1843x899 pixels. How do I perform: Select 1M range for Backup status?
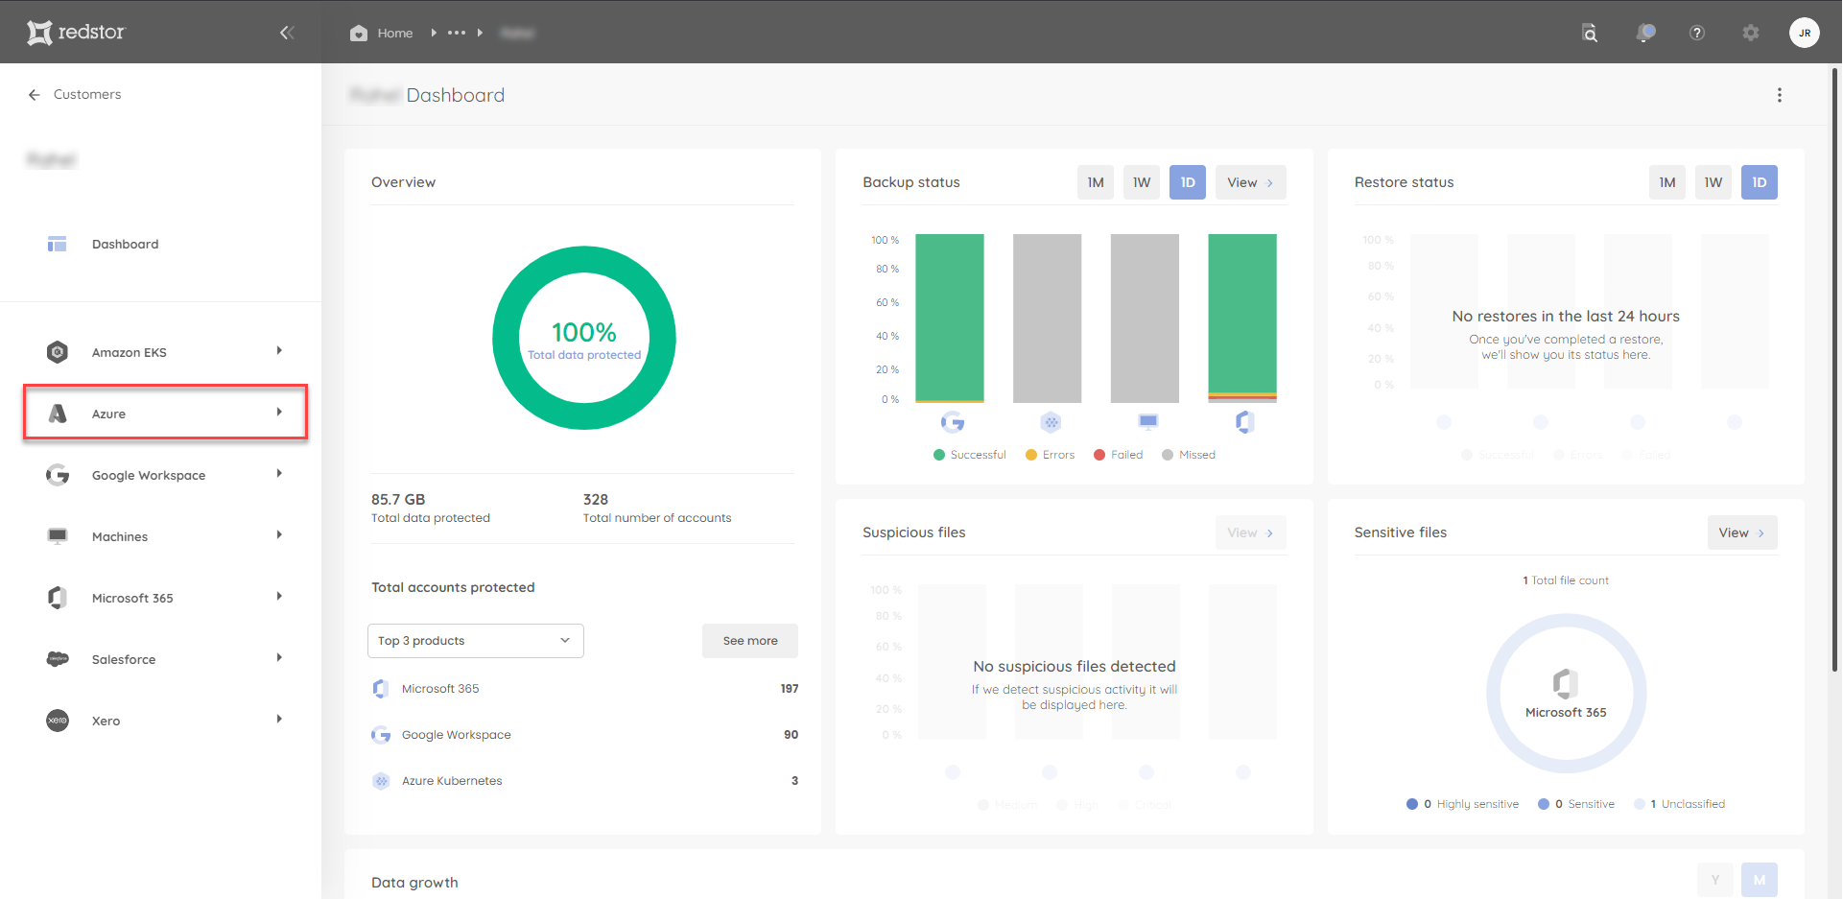[x=1096, y=182]
